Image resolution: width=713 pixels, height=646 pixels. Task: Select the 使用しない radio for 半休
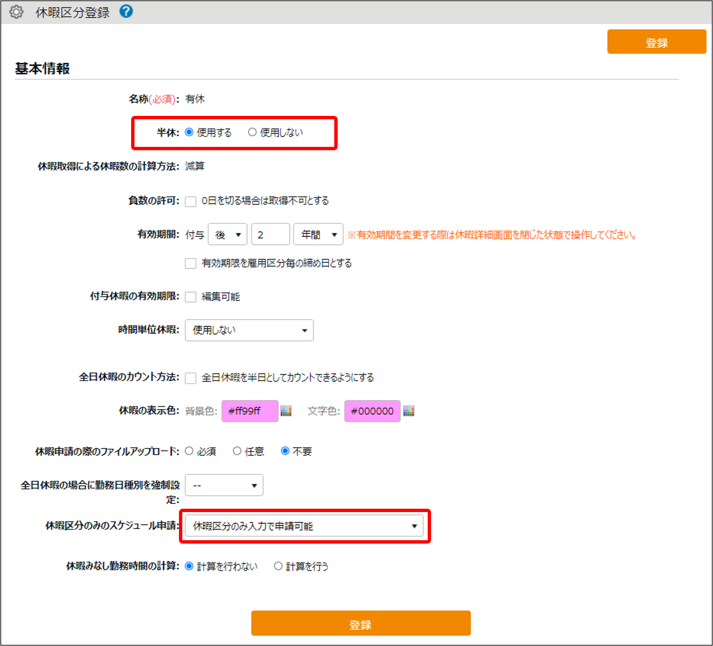point(252,132)
